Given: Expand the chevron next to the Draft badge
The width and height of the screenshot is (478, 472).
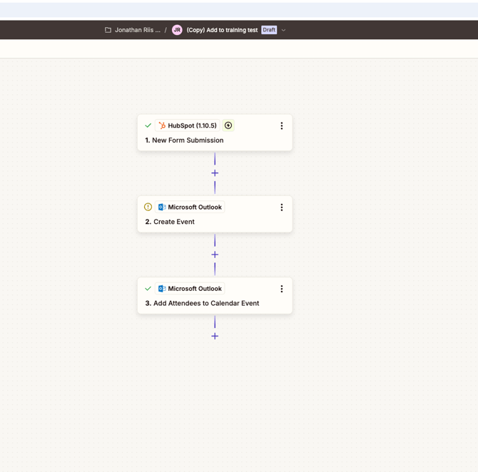Looking at the screenshot, I should point(284,30).
